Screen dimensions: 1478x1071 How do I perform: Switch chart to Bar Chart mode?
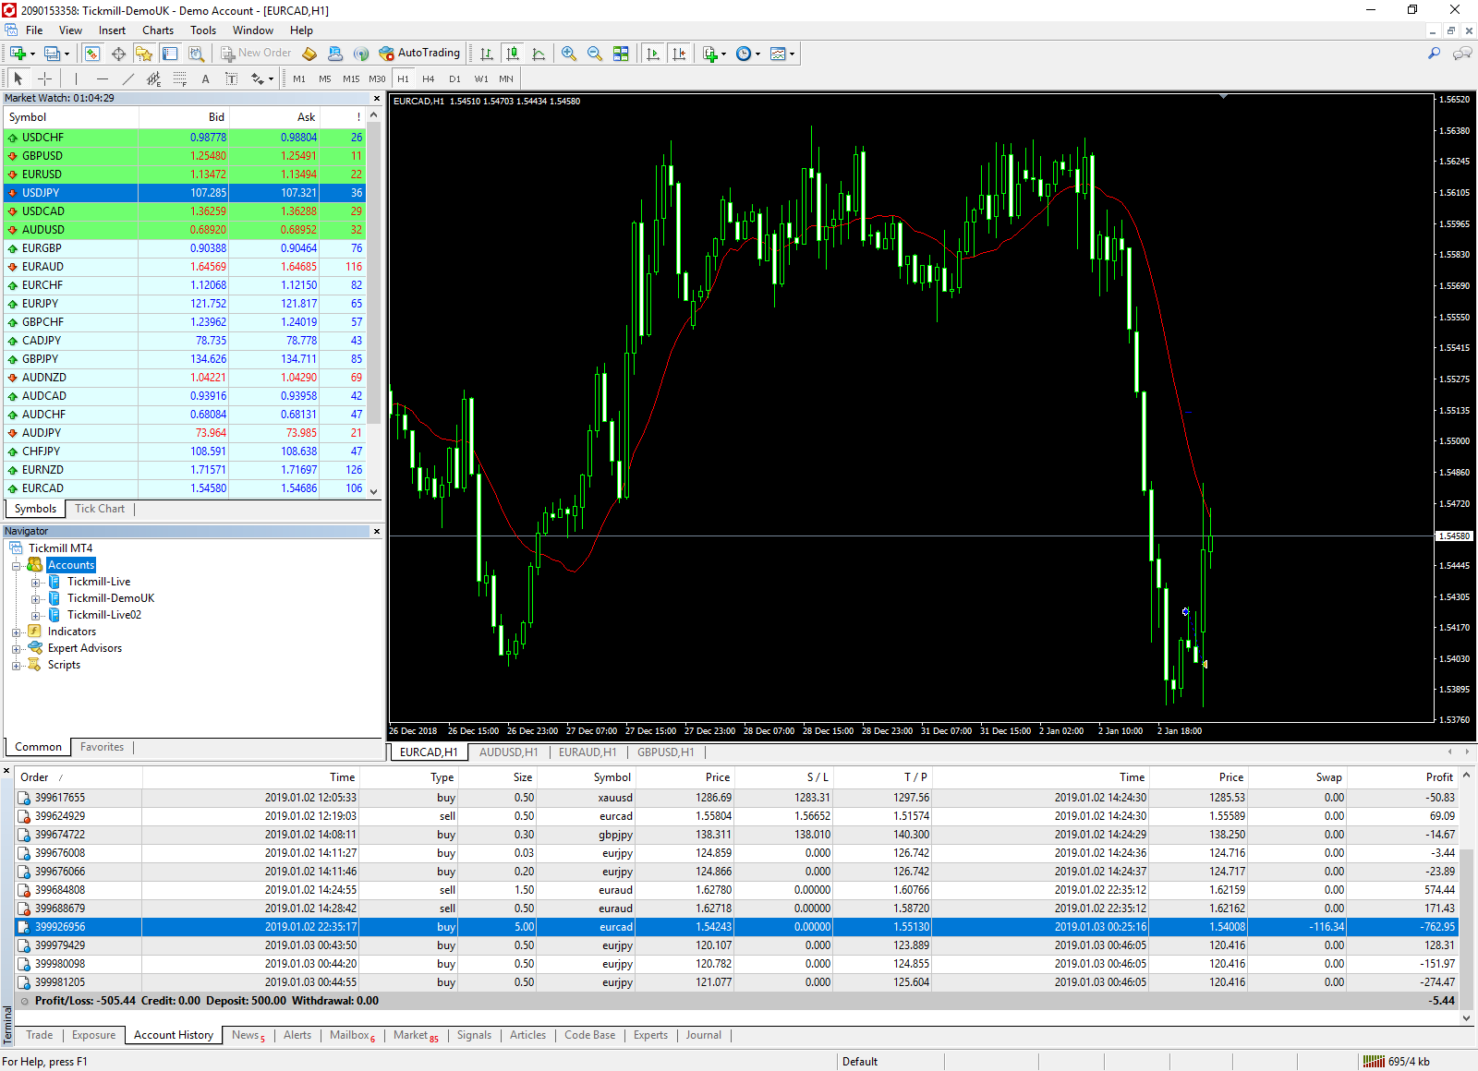point(487,54)
